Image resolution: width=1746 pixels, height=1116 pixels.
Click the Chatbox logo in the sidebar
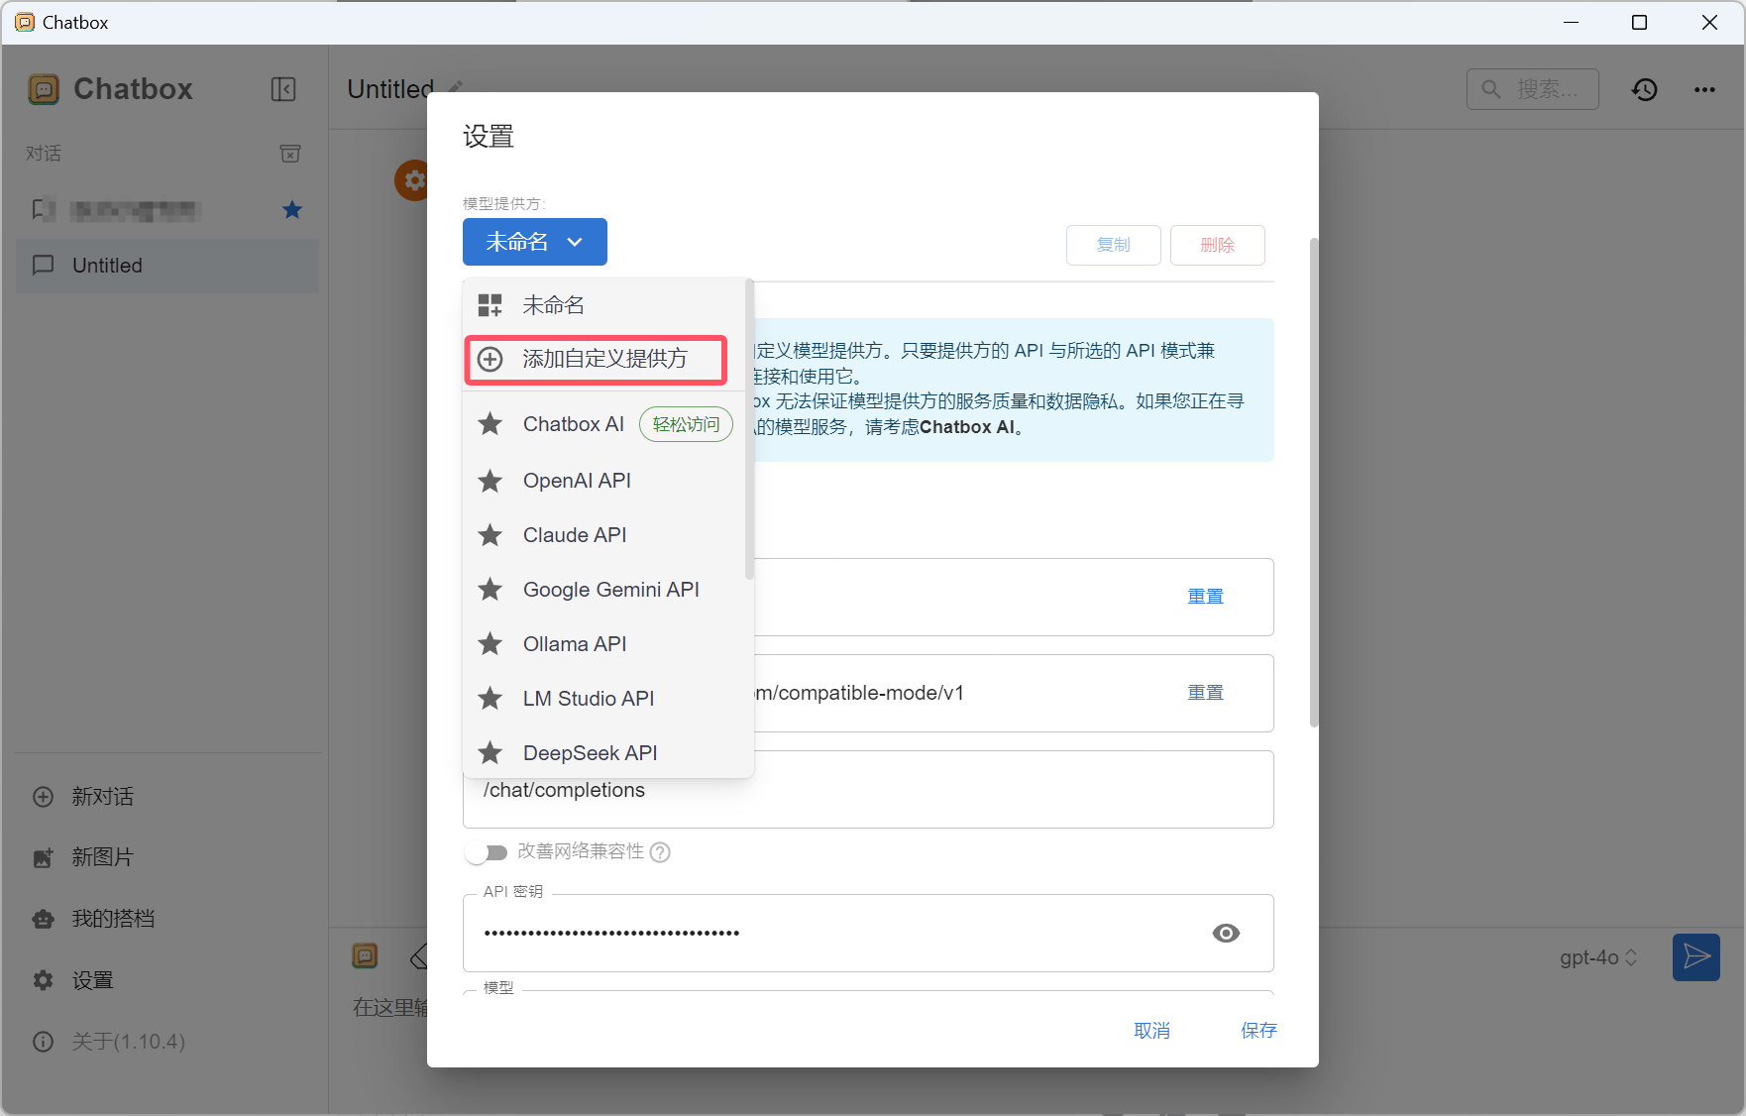(x=44, y=89)
